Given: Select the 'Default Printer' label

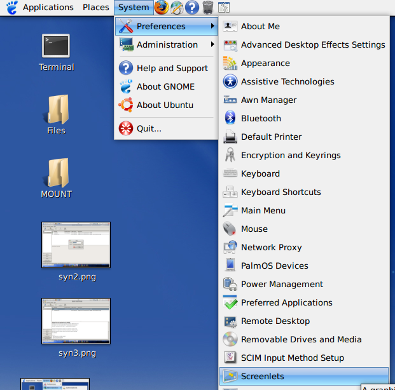Looking at the screenshot, I should coord(272,137).
